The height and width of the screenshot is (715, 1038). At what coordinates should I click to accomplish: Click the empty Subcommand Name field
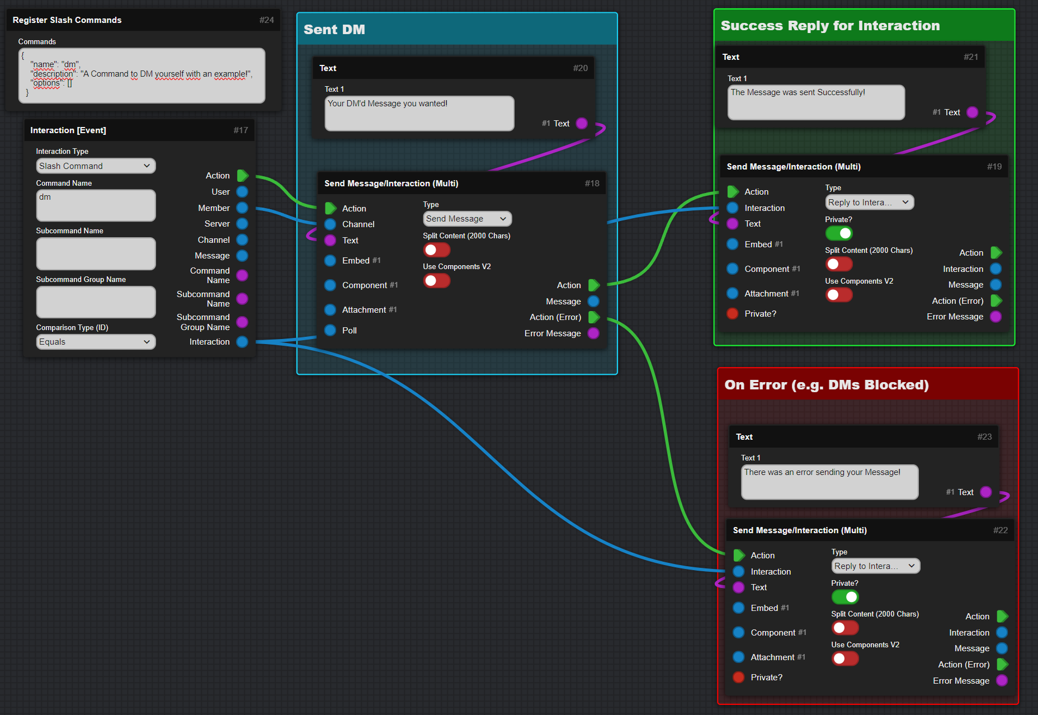point(96,253)
